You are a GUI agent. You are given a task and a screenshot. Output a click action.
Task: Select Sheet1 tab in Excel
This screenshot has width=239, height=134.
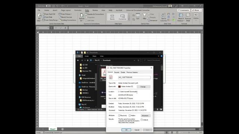click(53, 129)
